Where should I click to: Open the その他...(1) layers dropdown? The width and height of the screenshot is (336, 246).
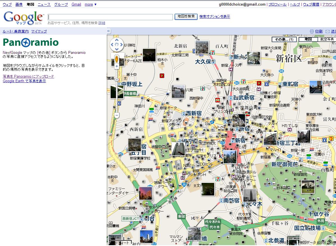(x=284, y=39)
